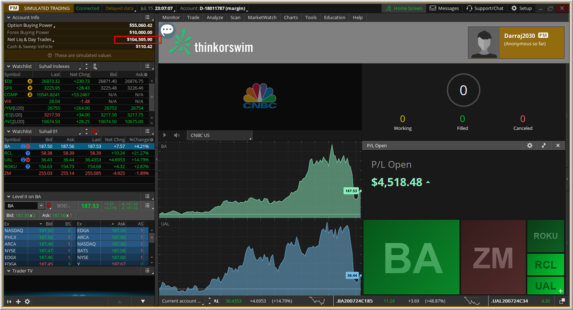Open the MarketWatch tab
Image resolution: width=573 pixels, height=310 pixels.
coord(262,18)
